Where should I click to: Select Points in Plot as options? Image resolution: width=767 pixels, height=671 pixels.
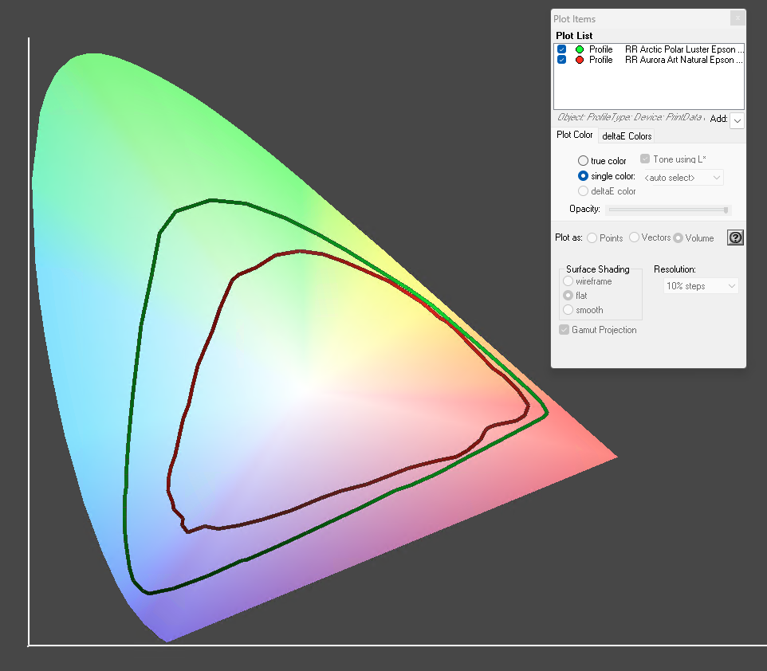point(592,237)
